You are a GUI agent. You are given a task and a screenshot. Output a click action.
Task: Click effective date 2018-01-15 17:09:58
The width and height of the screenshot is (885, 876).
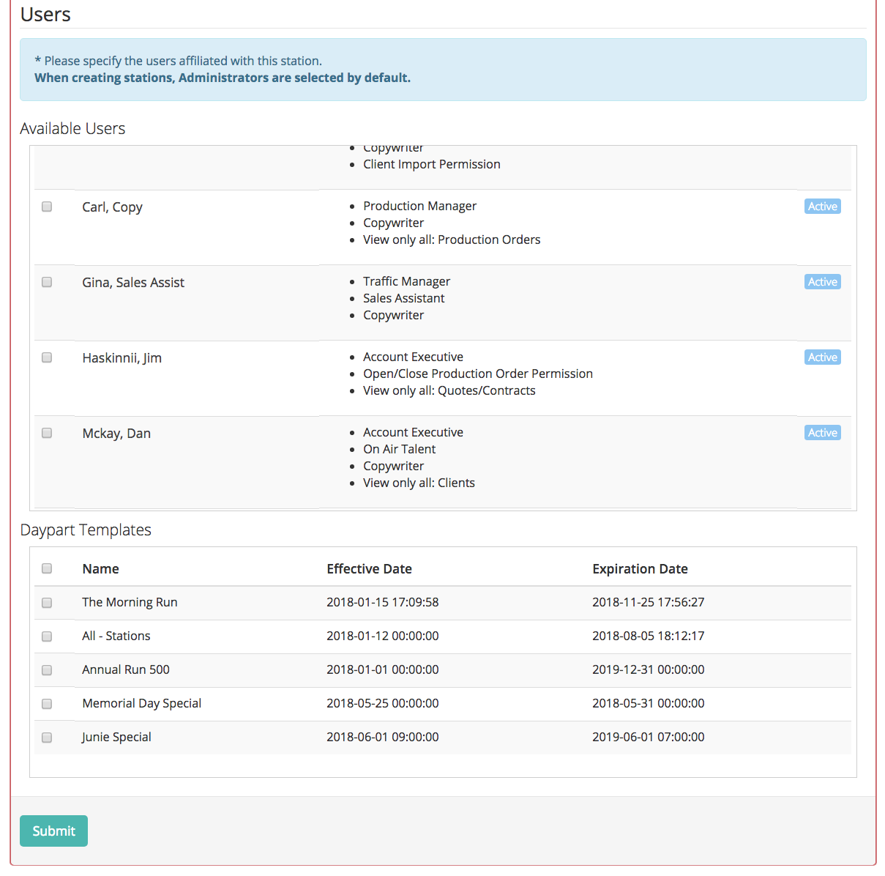(x=383, y=602)
